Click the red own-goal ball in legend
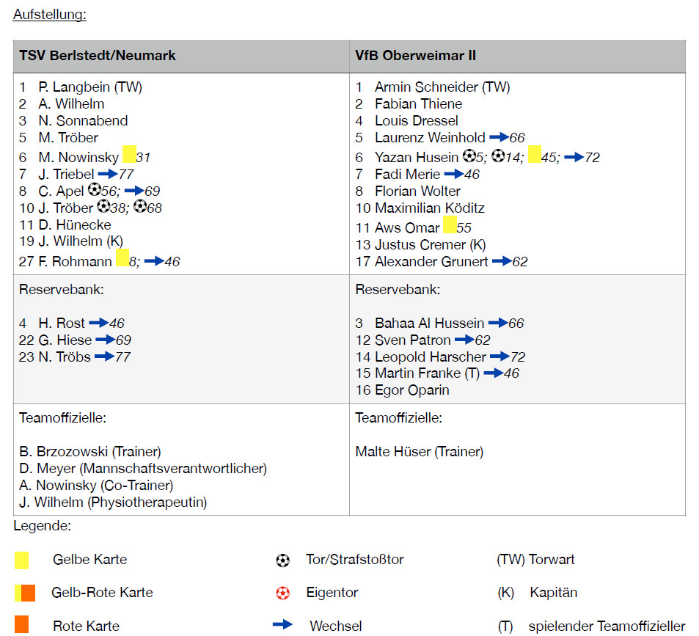699x636 pixels. [x=282, y=593]
